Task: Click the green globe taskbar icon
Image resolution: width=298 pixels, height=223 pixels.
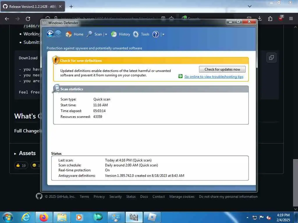Action: (x=98, y=217)
